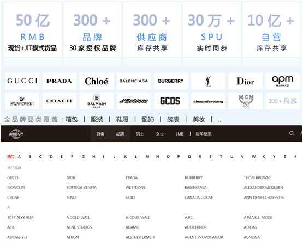Image resolution: width=303 pixels, height=246 pixels.
Task: Select the 女士 navigation item
Action: (x=160, y=134)
